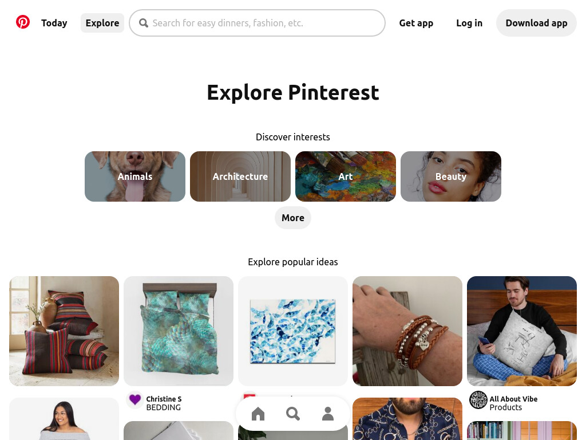Open the Architecture interest card

click(240, 176)
